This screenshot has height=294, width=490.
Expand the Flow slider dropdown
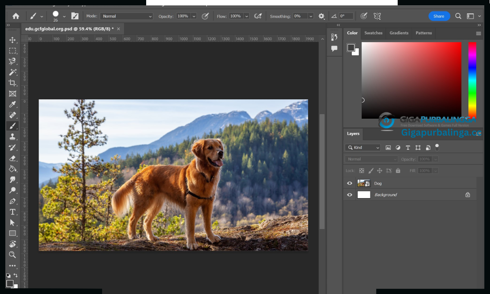(246, 16)
